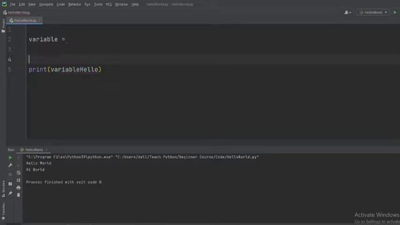Click the layout icon in Run panel sidebar
Image resolution: width=400 pixels, height=225 pixels.
coord(10,184)
